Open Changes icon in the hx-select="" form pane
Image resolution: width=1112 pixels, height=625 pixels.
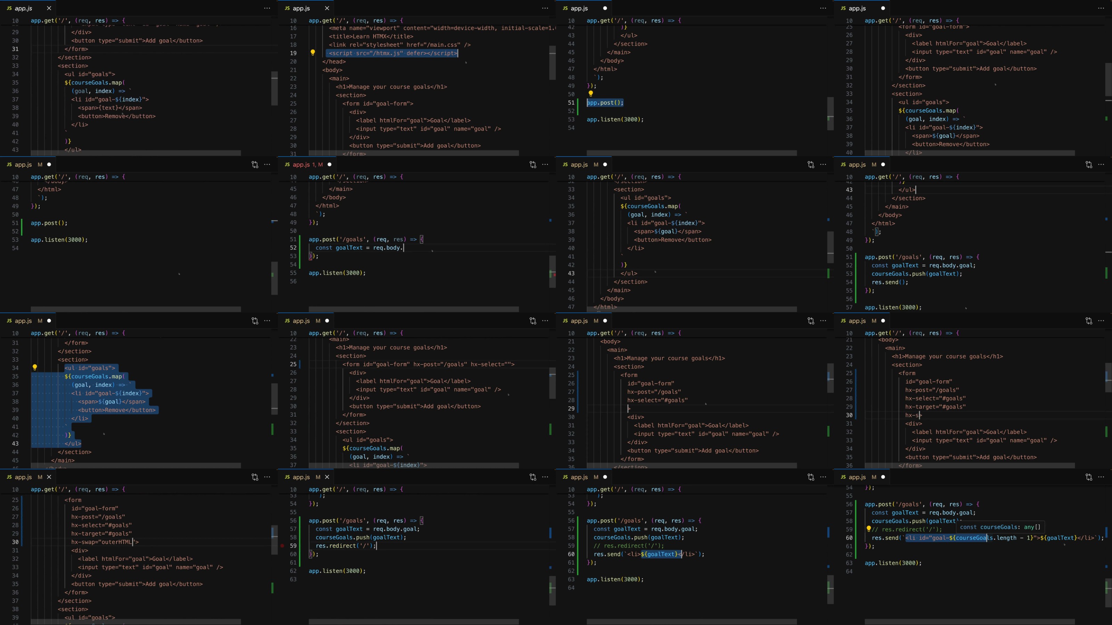click(x=533, y=320)
